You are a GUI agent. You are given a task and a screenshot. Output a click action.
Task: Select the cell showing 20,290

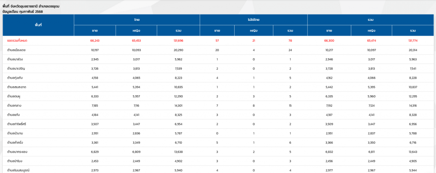[178, 50]
